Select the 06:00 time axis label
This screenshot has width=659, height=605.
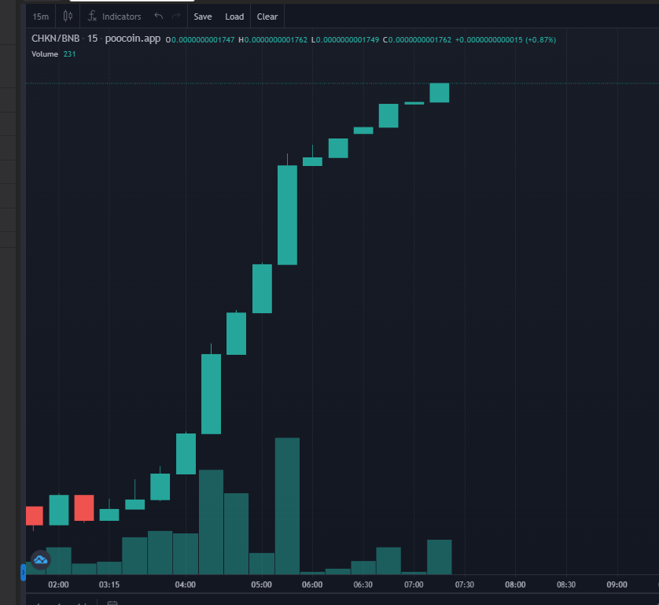[x=312, y=585]
